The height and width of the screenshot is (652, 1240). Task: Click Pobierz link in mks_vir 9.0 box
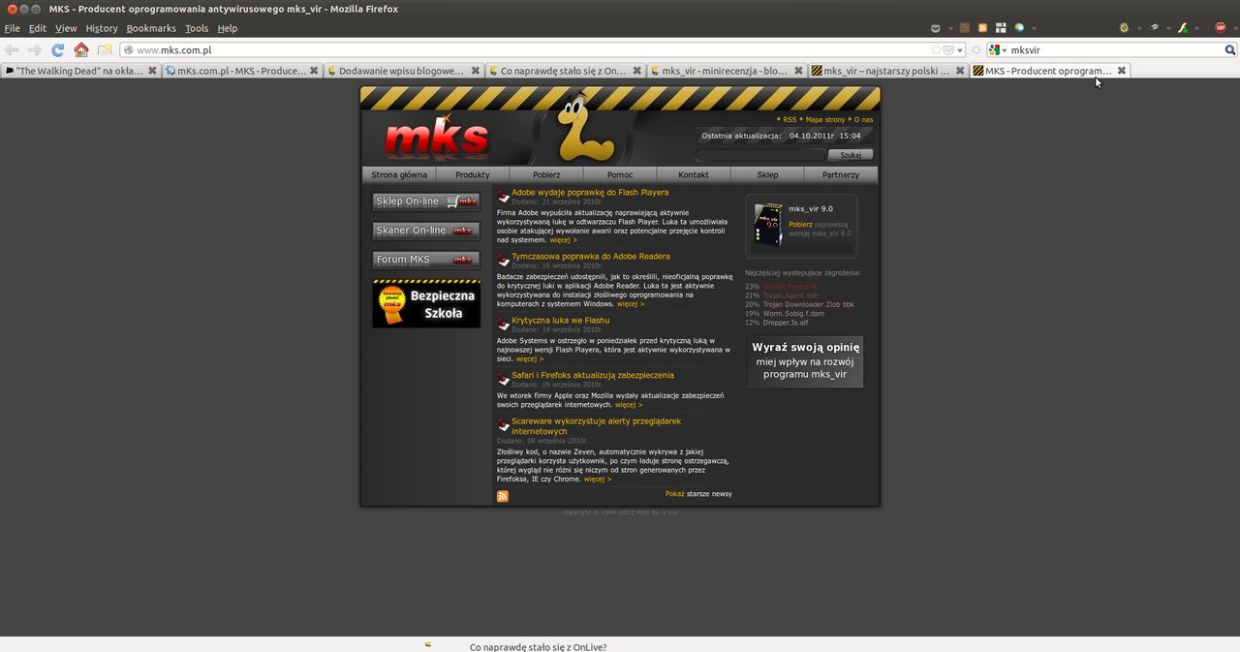click(x=800, y=224)
